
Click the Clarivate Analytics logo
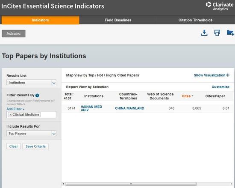(220, 6)
